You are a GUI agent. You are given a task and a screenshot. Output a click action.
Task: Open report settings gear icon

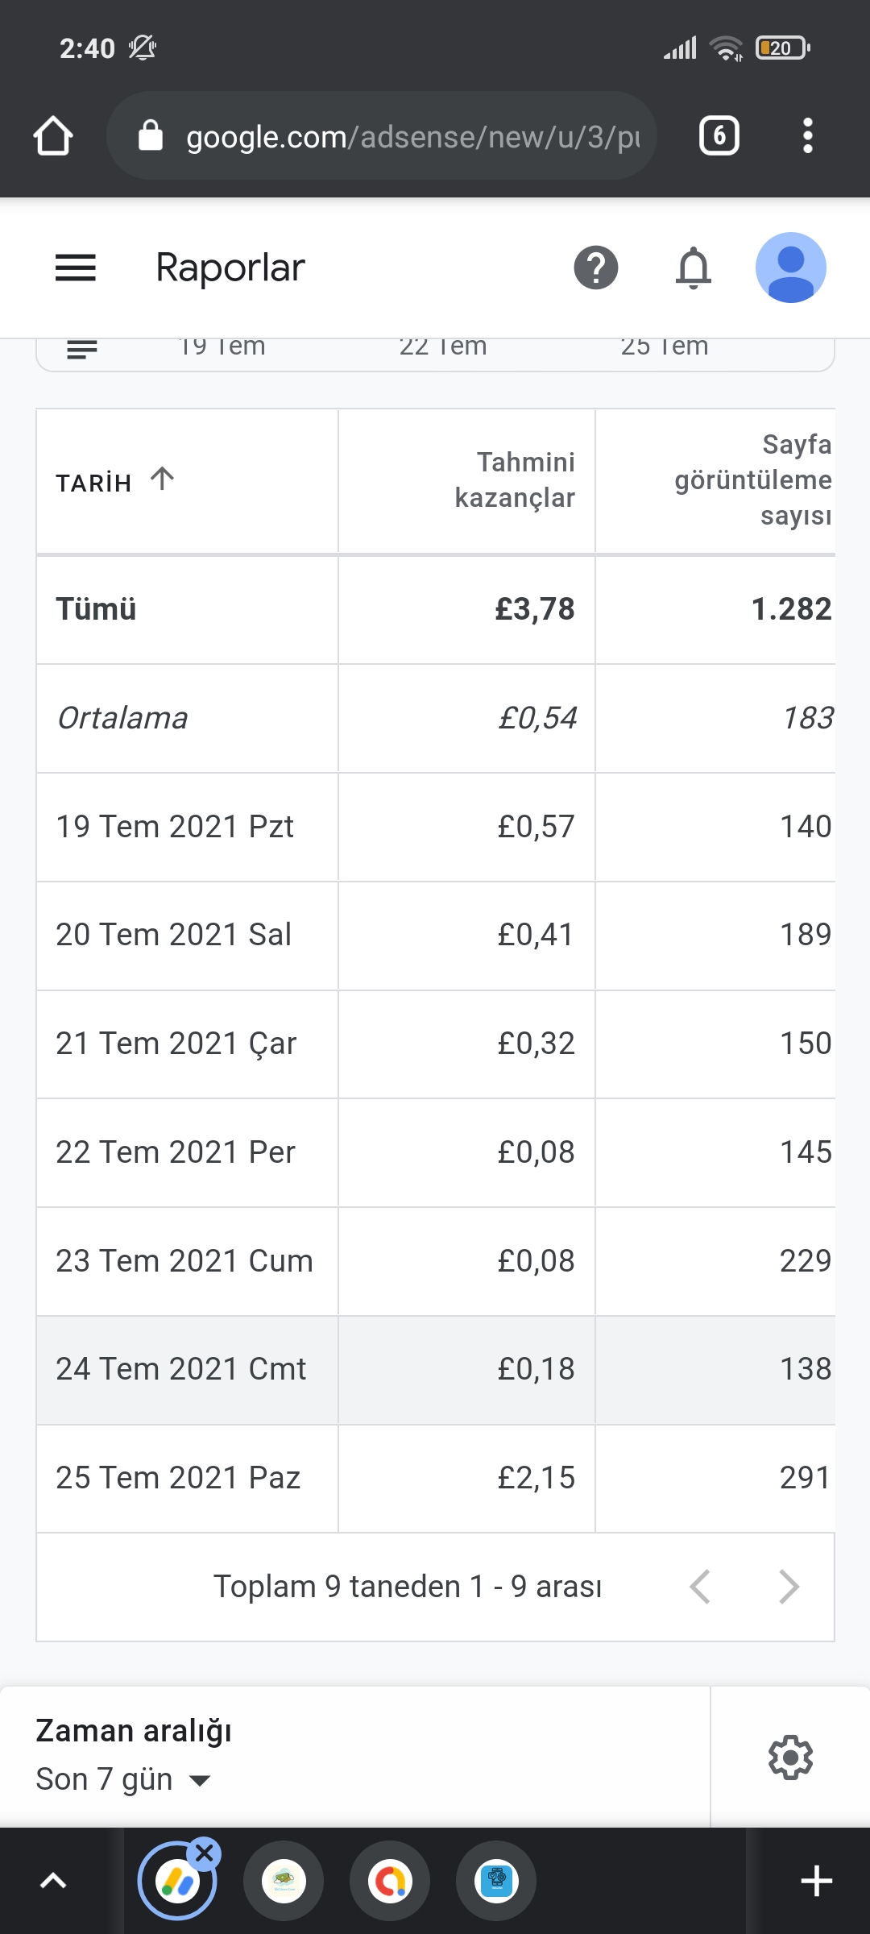point(790,1757)
